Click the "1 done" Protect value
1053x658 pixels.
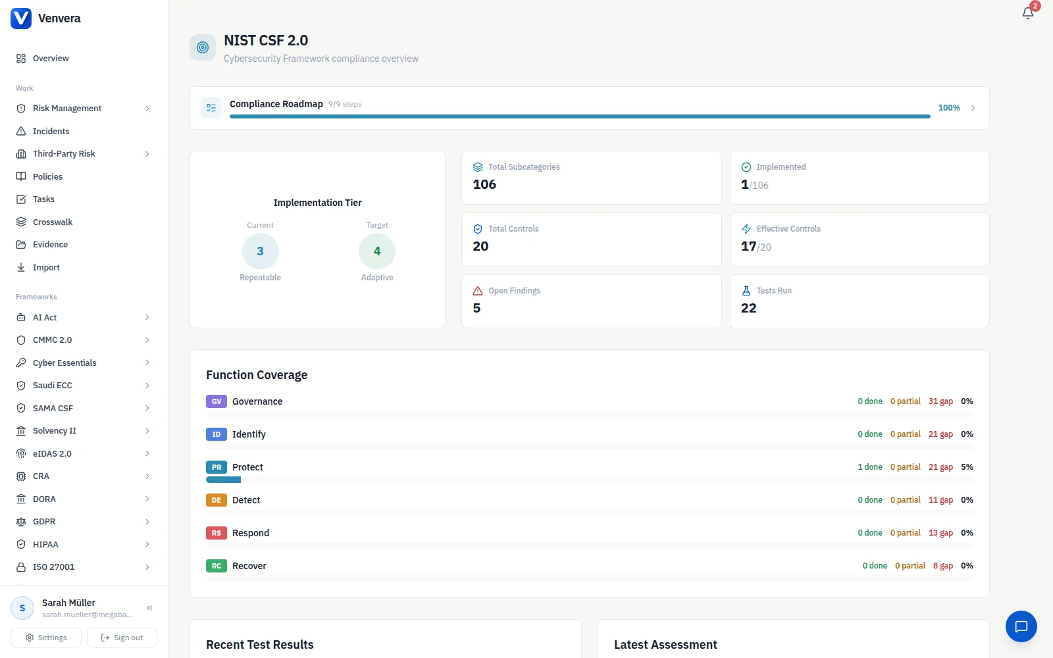coord(870,467)
